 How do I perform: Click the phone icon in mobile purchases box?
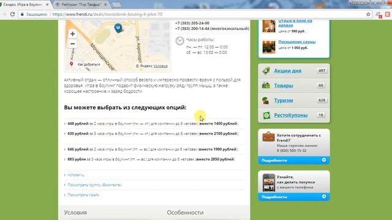(268, 183)
